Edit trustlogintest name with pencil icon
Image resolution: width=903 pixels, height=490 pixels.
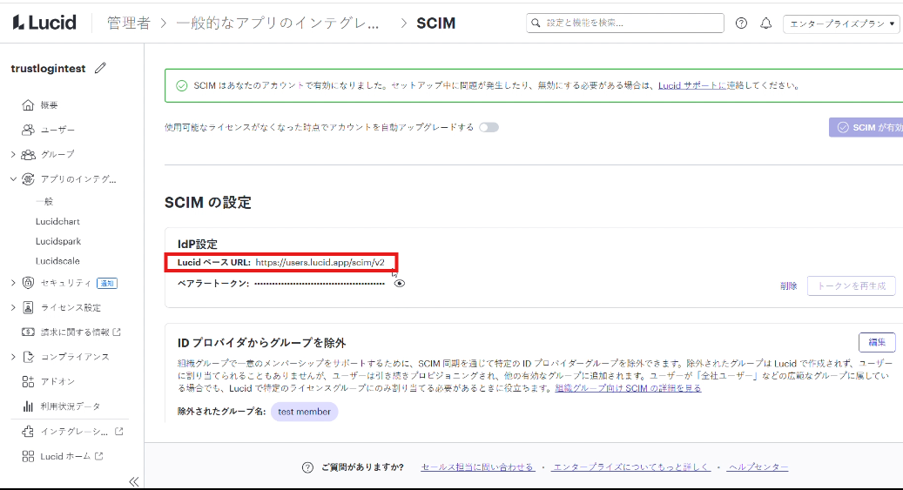[100, 68]
